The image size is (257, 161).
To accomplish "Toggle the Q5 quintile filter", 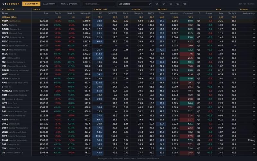I will click(x=157, y=4).
